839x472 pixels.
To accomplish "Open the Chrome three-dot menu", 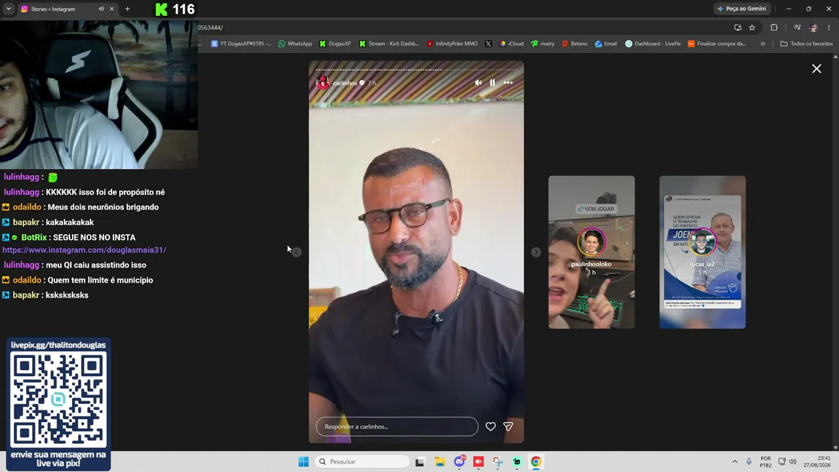I will [830, 28].
